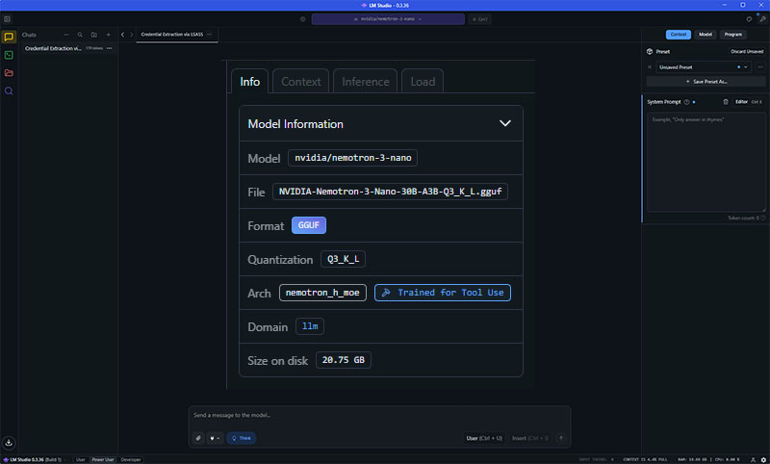Click the NVIDIA-Nemotron gguf file name

pos(390,192)
